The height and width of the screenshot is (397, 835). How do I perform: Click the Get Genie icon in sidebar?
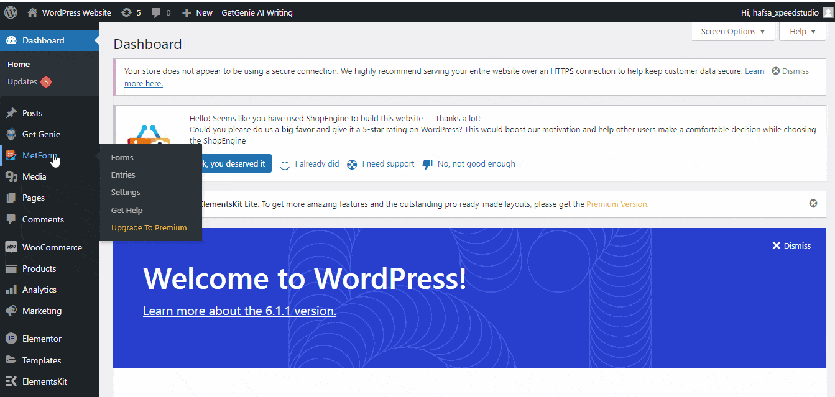point(11,134)
